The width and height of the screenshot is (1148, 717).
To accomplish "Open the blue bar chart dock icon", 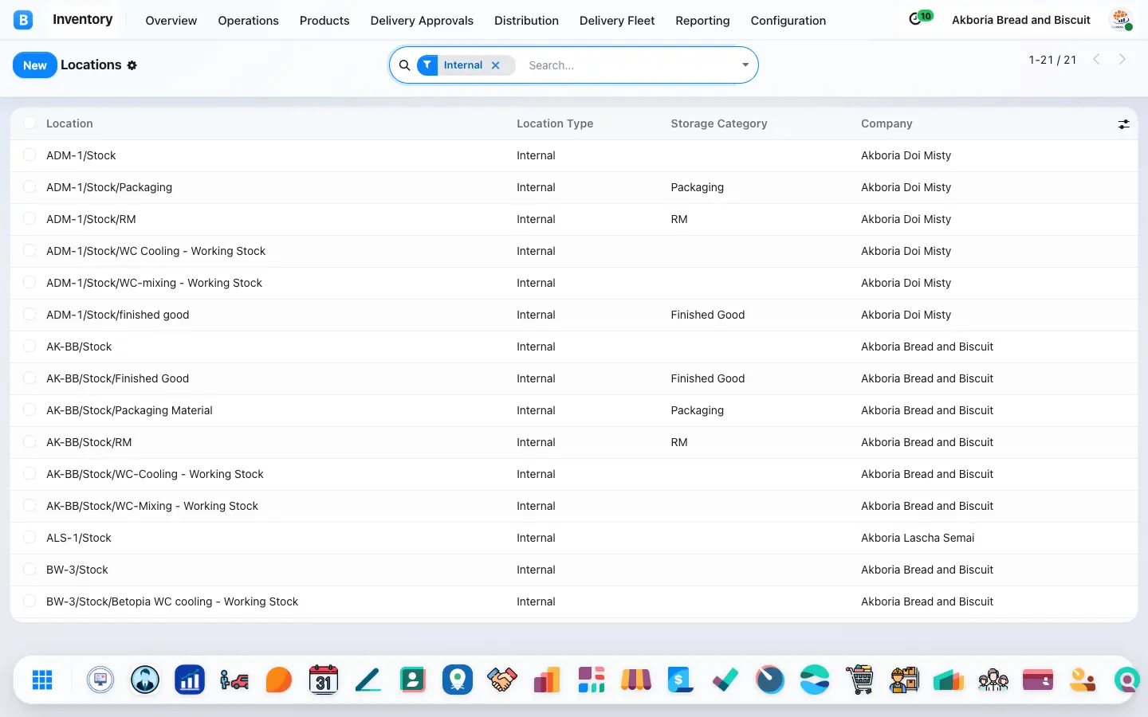I will point(190,680).
